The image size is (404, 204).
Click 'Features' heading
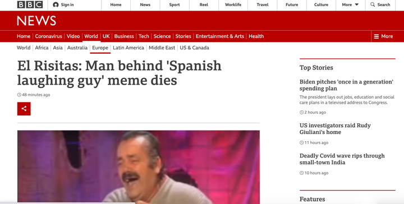point(313,199)
